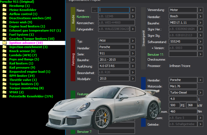
Task: Open the Softwarestand 555245 arrow list
Action: click(200, 41)
